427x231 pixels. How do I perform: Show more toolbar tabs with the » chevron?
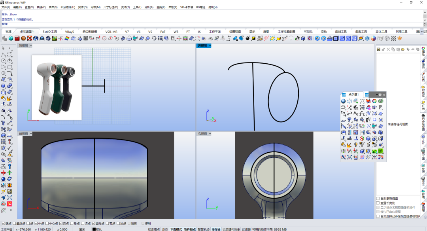coord(421,32)
